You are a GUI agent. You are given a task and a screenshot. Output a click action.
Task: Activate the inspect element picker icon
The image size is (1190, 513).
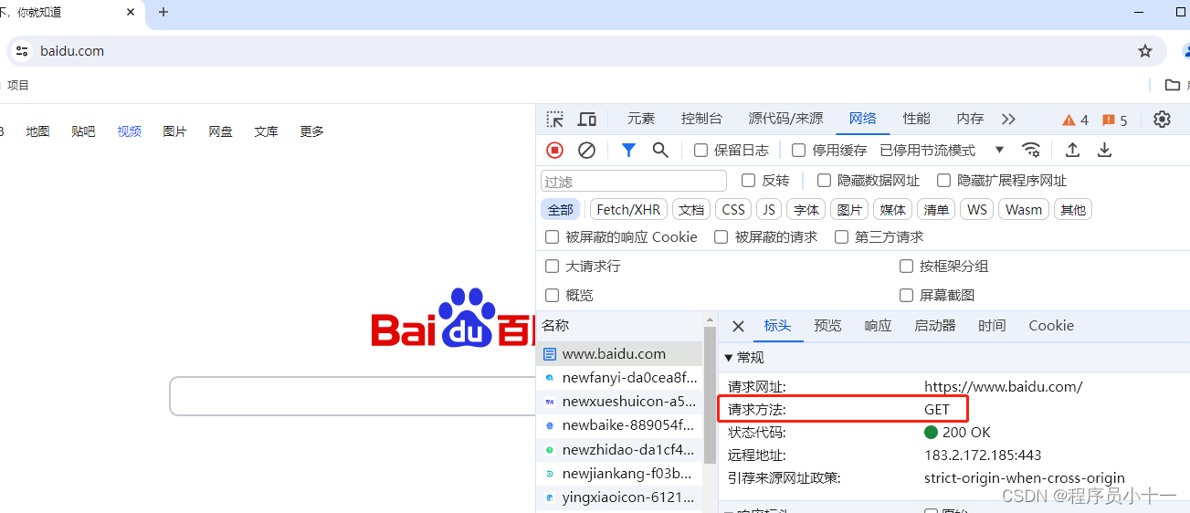[554, 119]
